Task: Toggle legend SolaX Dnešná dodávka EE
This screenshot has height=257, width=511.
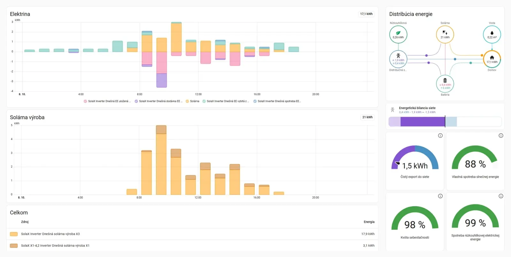Action: coord(158,101)
